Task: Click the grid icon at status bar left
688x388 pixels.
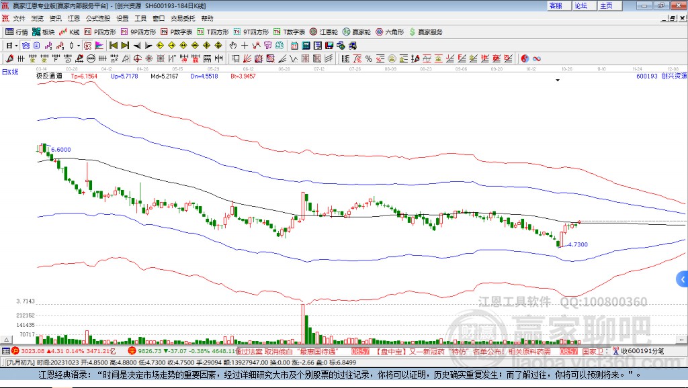Action: click(5, 351)
